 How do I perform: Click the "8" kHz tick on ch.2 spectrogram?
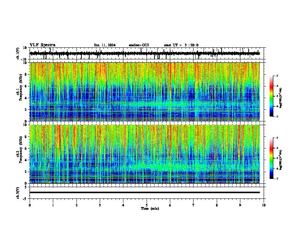[26, 137]
